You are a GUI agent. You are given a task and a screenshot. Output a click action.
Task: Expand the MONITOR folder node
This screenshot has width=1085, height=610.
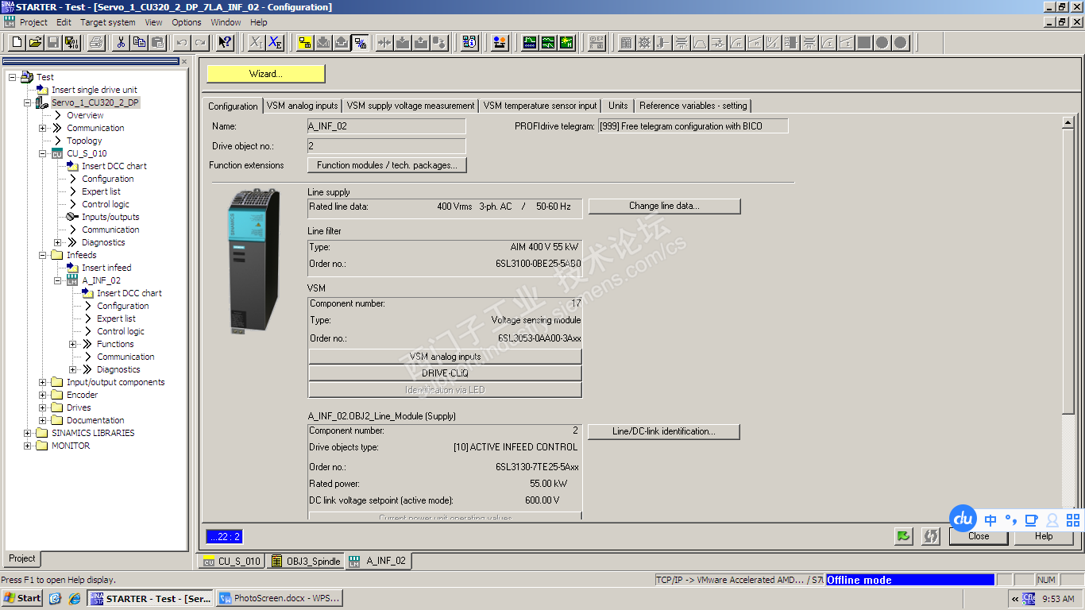(x=27, y=446)
